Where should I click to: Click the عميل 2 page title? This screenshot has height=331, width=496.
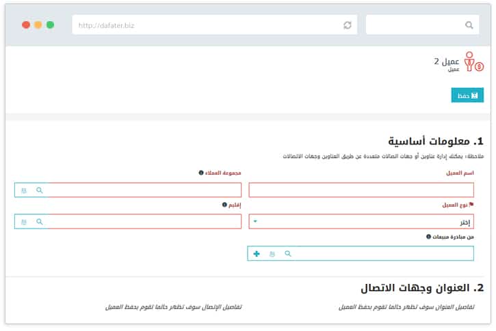tap(446, 61)
